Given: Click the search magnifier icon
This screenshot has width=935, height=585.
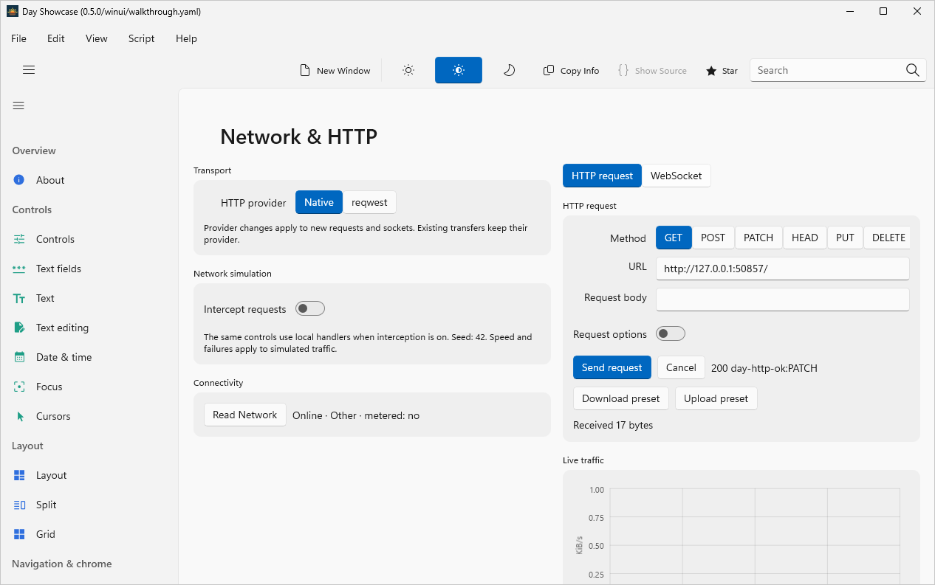Looking at the screenshot, I should pos(913,70).
